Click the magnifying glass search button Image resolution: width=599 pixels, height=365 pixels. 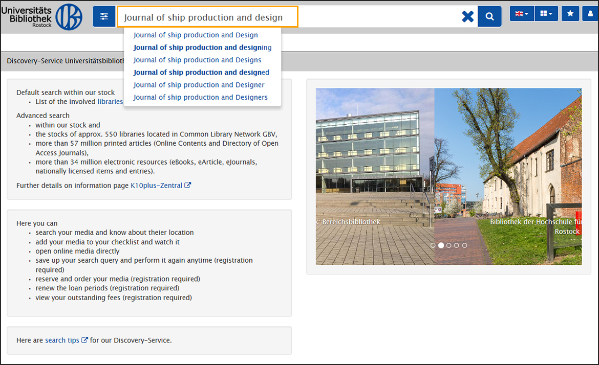(490, 17)
